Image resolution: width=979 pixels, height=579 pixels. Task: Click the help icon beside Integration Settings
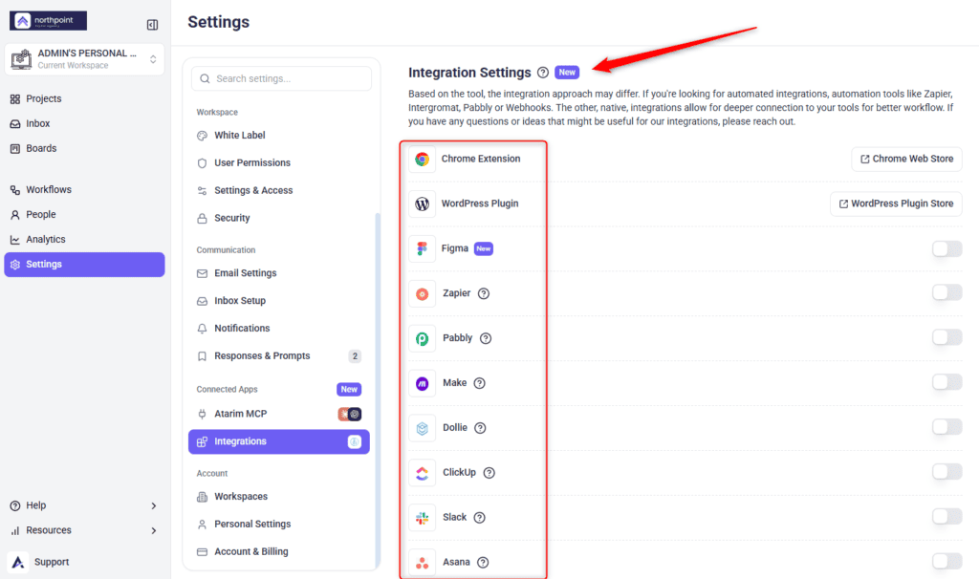tap(543, 73)
